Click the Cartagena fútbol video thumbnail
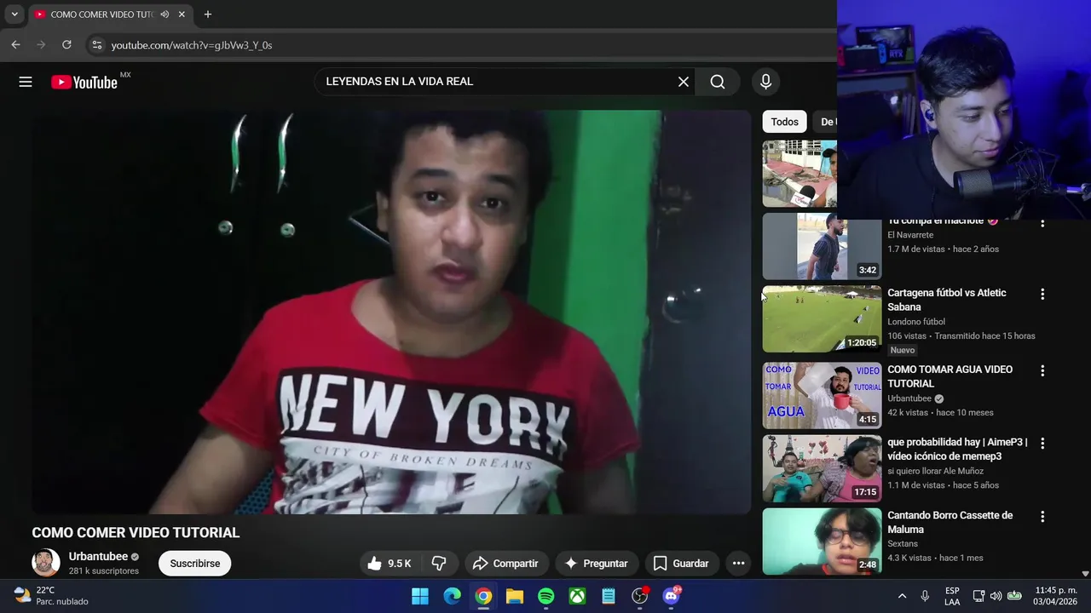1091x613 pixels. 822,319
